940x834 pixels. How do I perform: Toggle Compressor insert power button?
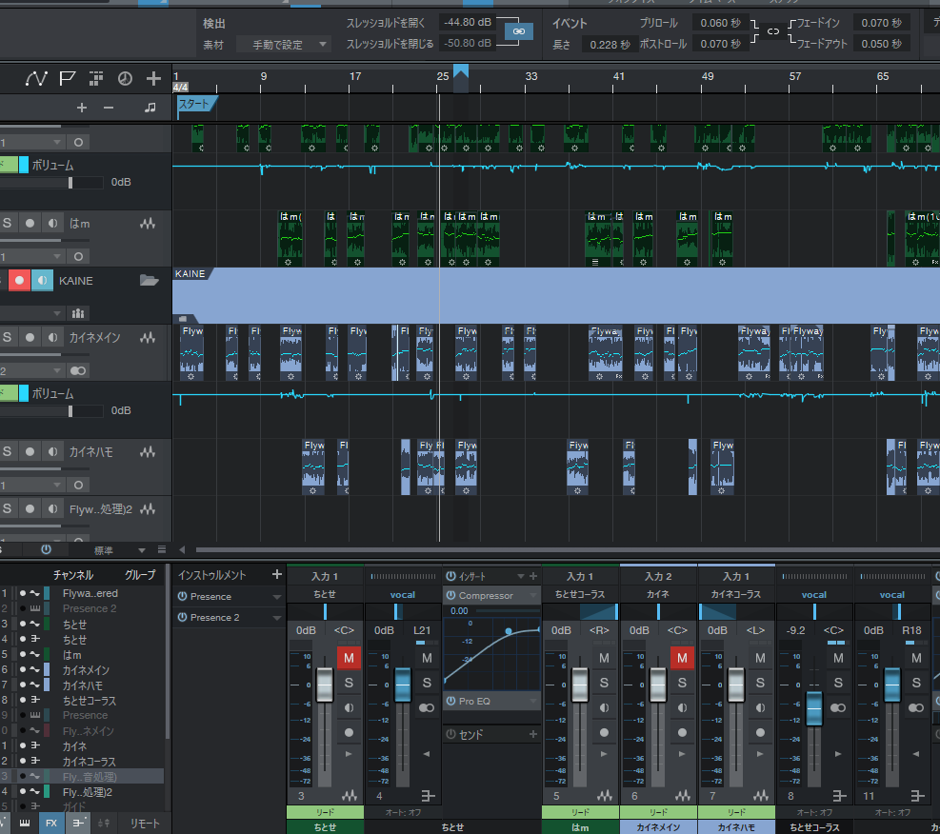click(450, 596)
